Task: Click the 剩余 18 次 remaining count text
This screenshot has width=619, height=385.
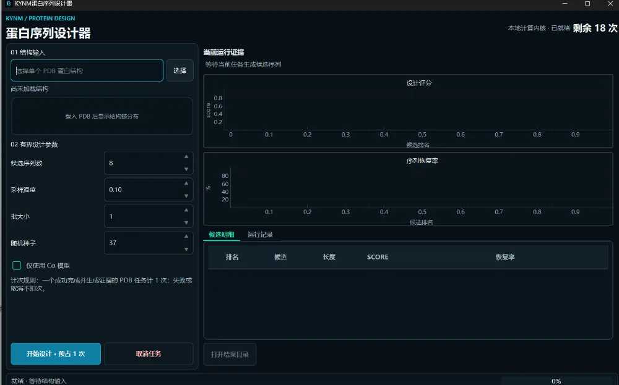Action: (x=595, y=28)
